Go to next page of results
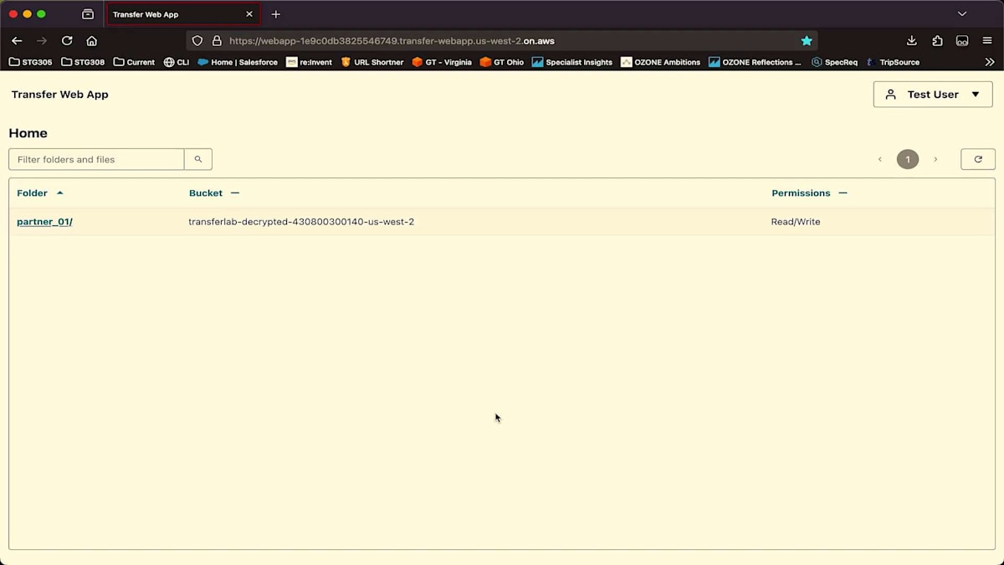Image resolution: width=1004 pixels, height=565 pixels. (x=935, y=159)
